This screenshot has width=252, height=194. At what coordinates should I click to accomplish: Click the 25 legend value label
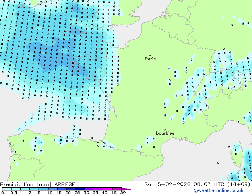tap(77, 192)
